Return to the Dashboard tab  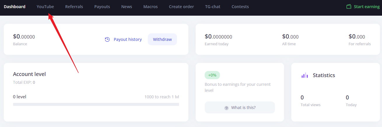[x=15, y=7]
